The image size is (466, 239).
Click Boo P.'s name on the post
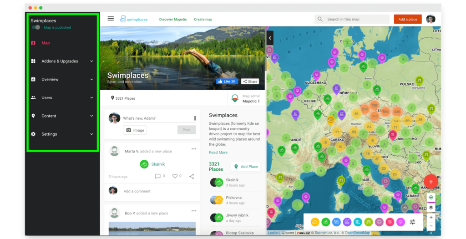tap(130, 213)
